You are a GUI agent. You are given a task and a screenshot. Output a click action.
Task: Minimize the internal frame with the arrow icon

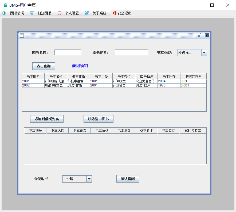point(200,35)
